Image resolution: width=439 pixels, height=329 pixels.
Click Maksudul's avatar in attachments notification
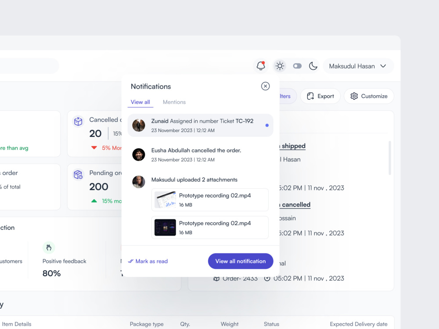click(139, 182)
